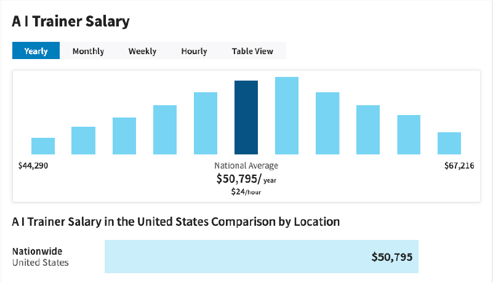Pick the fourth bar from the left
The image size is (493, 283).
(165, 130)
